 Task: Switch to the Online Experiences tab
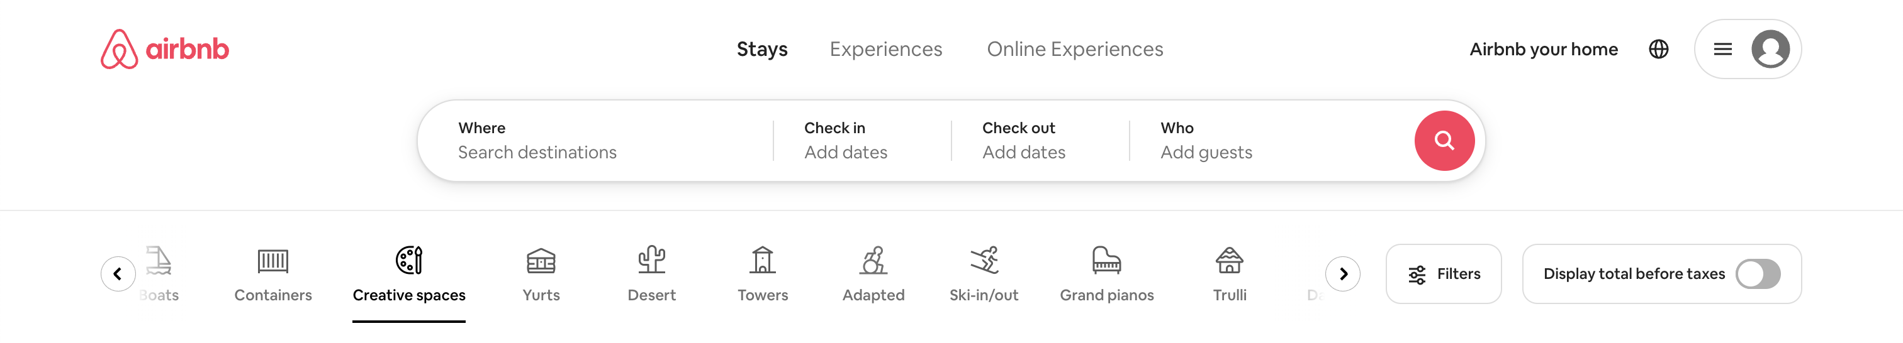pos(1075,48)
